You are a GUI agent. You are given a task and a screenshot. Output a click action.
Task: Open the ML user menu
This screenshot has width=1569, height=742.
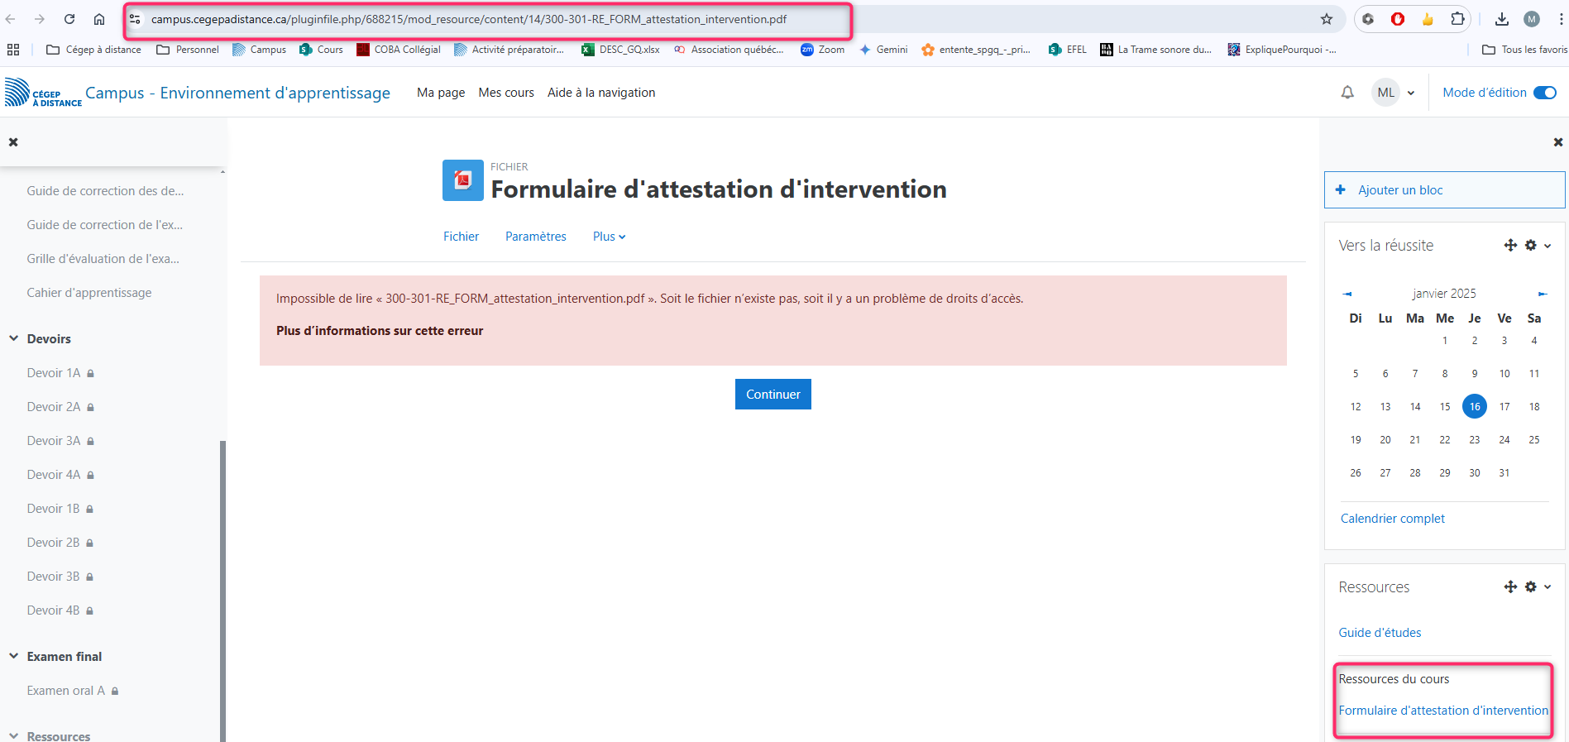tap(1394, 93)
